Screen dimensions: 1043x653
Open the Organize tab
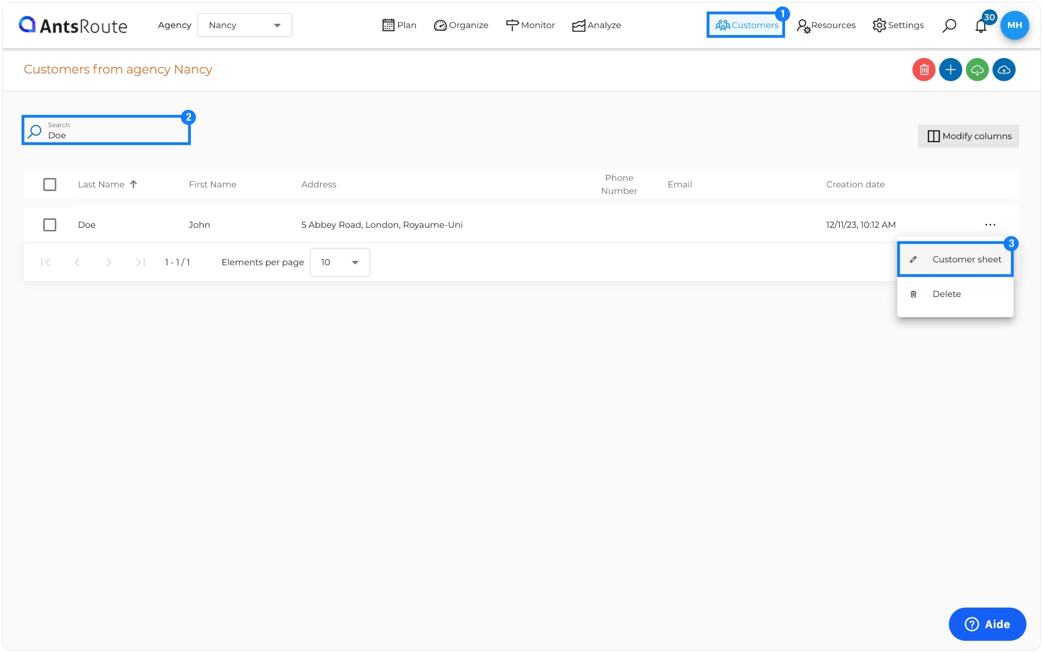(461, 25)
